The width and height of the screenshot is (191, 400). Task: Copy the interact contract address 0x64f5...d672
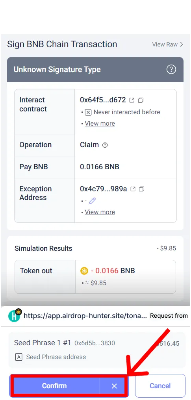click(x=141, y=100)
